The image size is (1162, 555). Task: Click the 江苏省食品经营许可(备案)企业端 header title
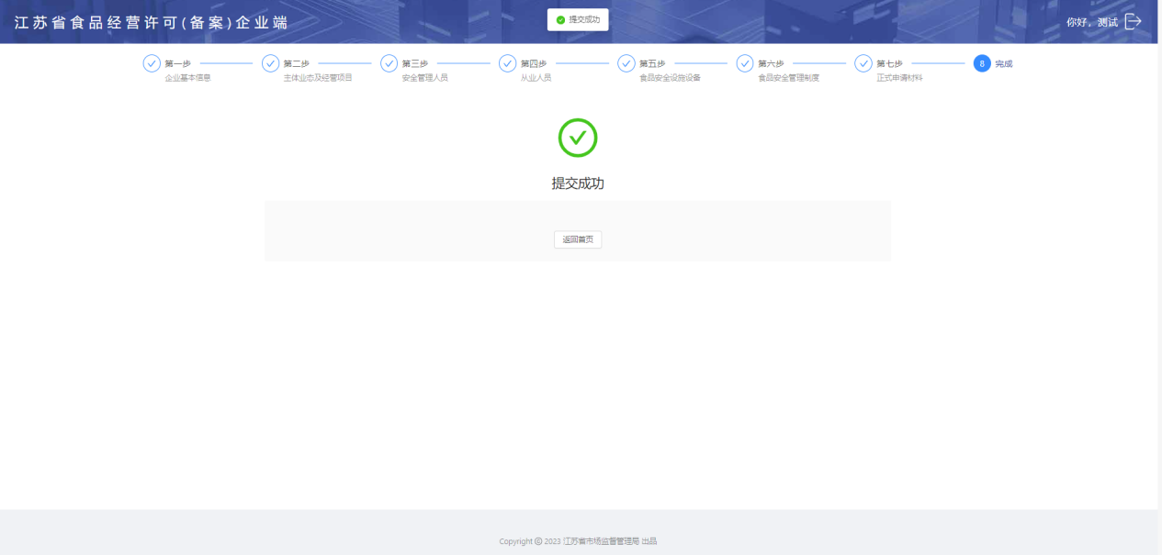(152, 22)
